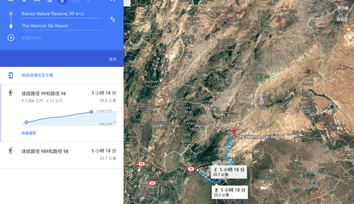Click 將路線傳送至手機 link
Image resolution: width=354 pixels, height=204 pixels.
click(37, 75)
